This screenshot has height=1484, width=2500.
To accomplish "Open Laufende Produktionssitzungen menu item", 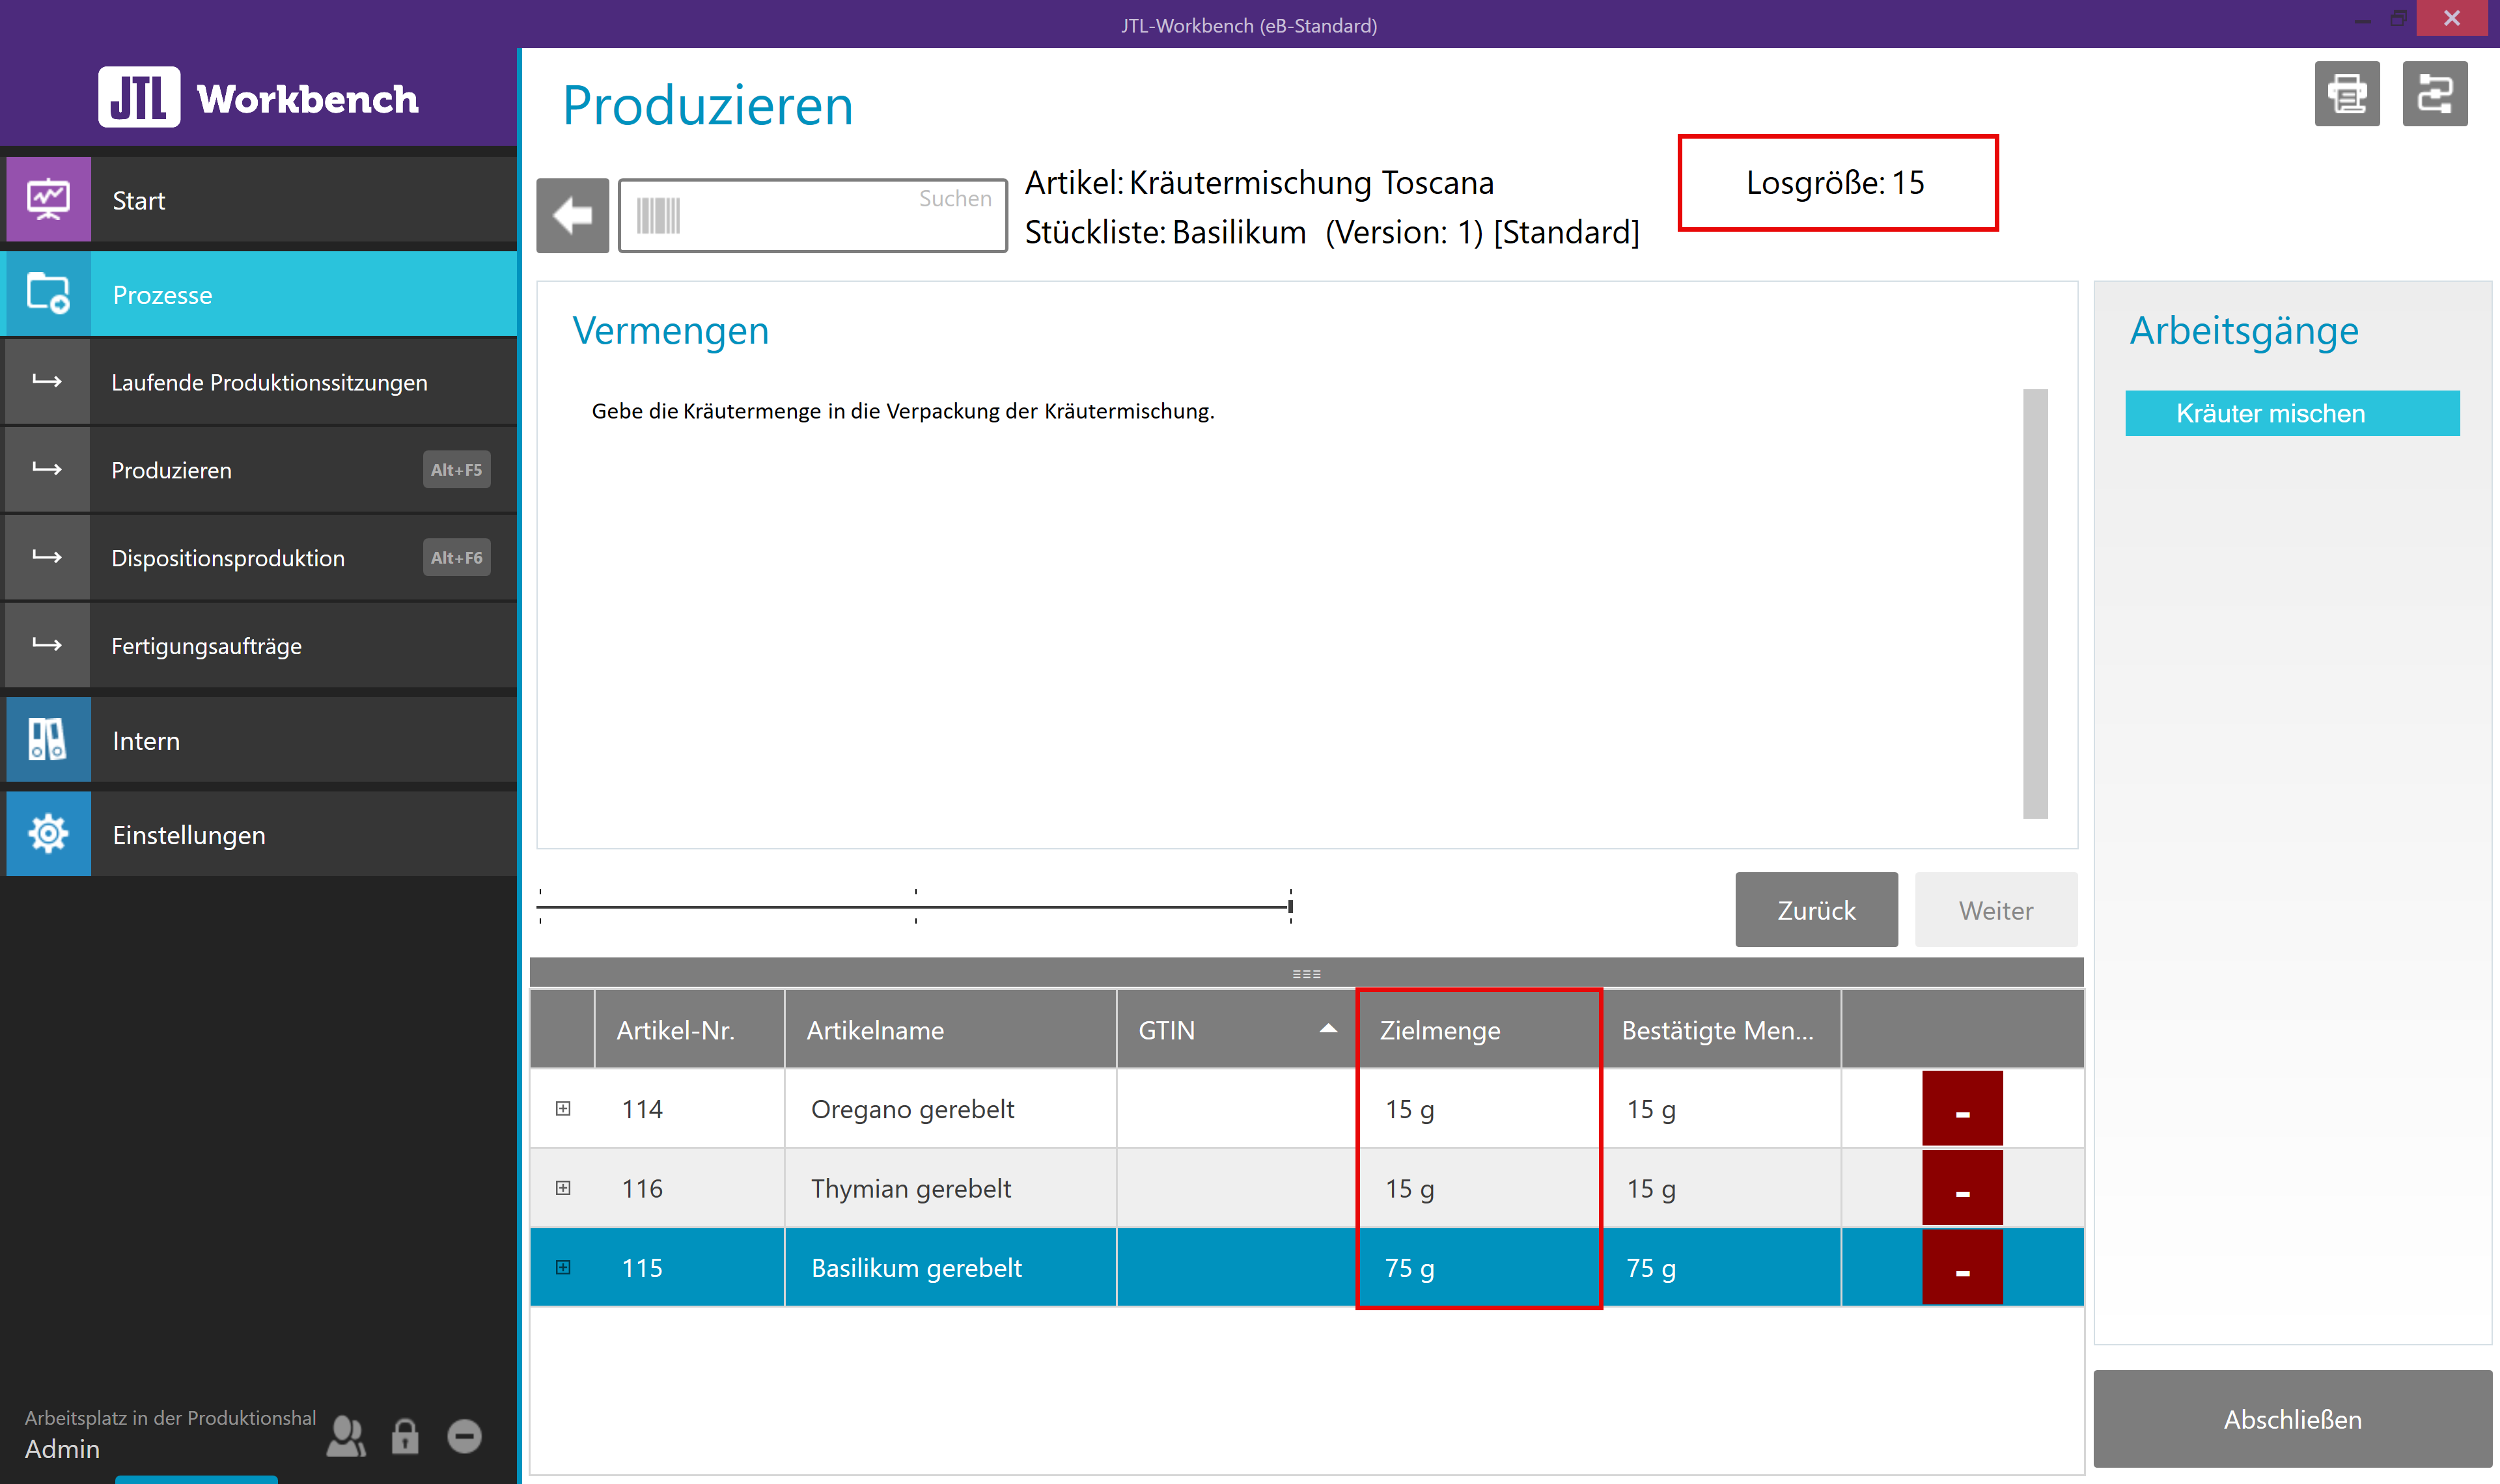I will 269,382.
